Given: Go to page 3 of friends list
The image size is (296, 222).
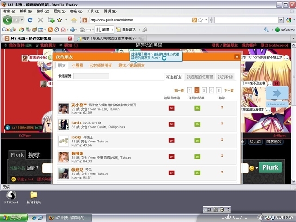Looking at the screenshot, I should 204,91.
